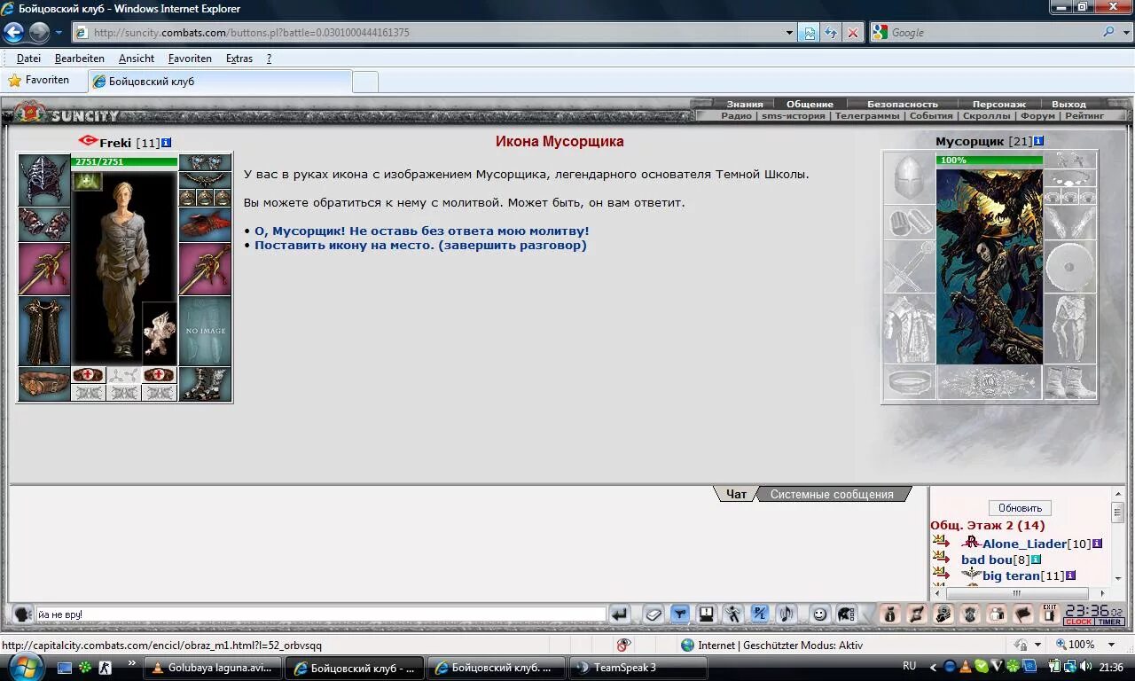Expand the address bar history dropdown

tap(789, 33)
